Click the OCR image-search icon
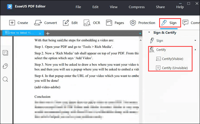The height and width of the screenshot is (124, 200). click(x=87, y=23)
